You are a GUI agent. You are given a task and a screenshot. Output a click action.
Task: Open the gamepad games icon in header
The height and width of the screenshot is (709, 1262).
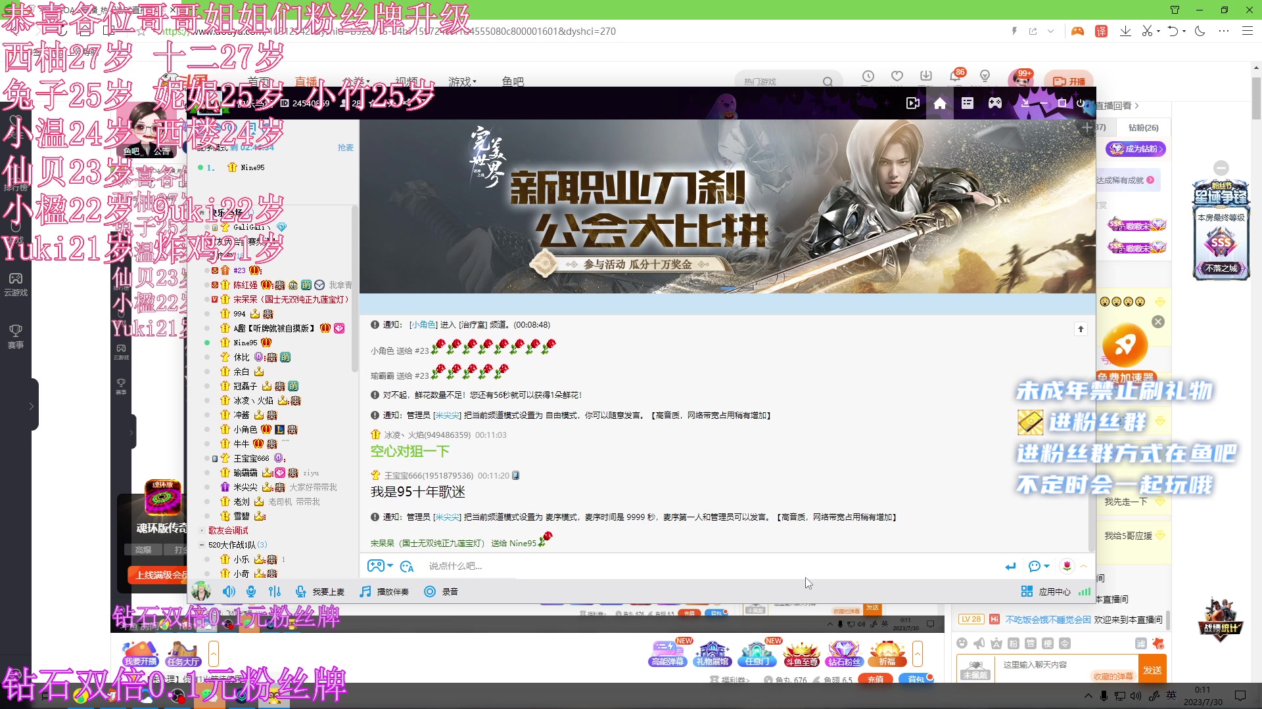pos(995,104)
